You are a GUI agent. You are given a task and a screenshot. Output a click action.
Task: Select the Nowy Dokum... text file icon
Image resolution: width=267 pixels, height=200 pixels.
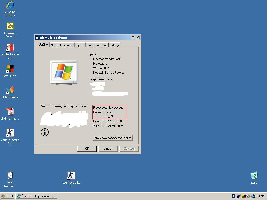pos(10,179)
